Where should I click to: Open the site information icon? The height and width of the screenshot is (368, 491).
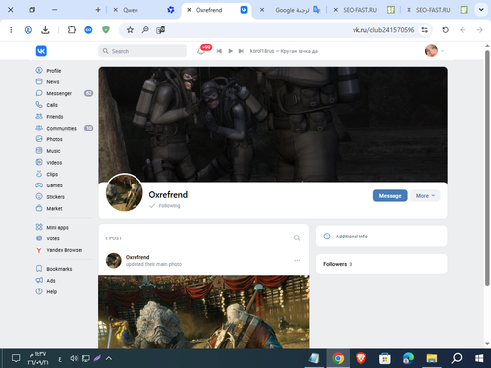tap(425, 30)
